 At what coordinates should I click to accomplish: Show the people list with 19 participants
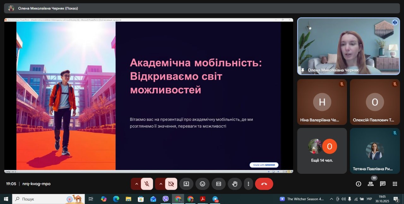pos(371,184)
